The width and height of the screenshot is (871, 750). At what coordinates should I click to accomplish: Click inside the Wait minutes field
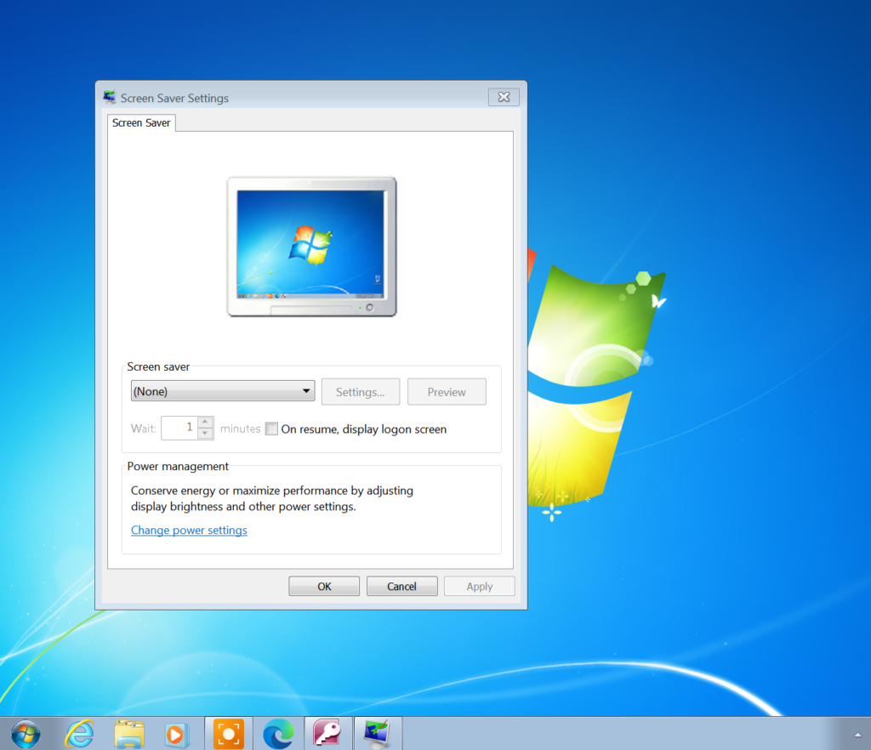tap(180, 428)
